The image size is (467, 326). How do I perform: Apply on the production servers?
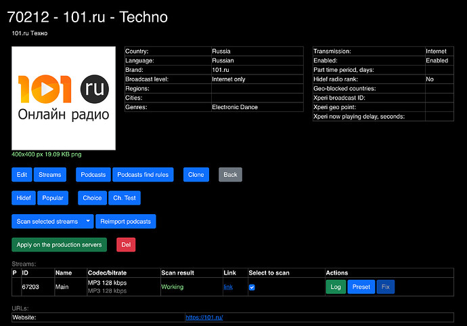[59, 244]
